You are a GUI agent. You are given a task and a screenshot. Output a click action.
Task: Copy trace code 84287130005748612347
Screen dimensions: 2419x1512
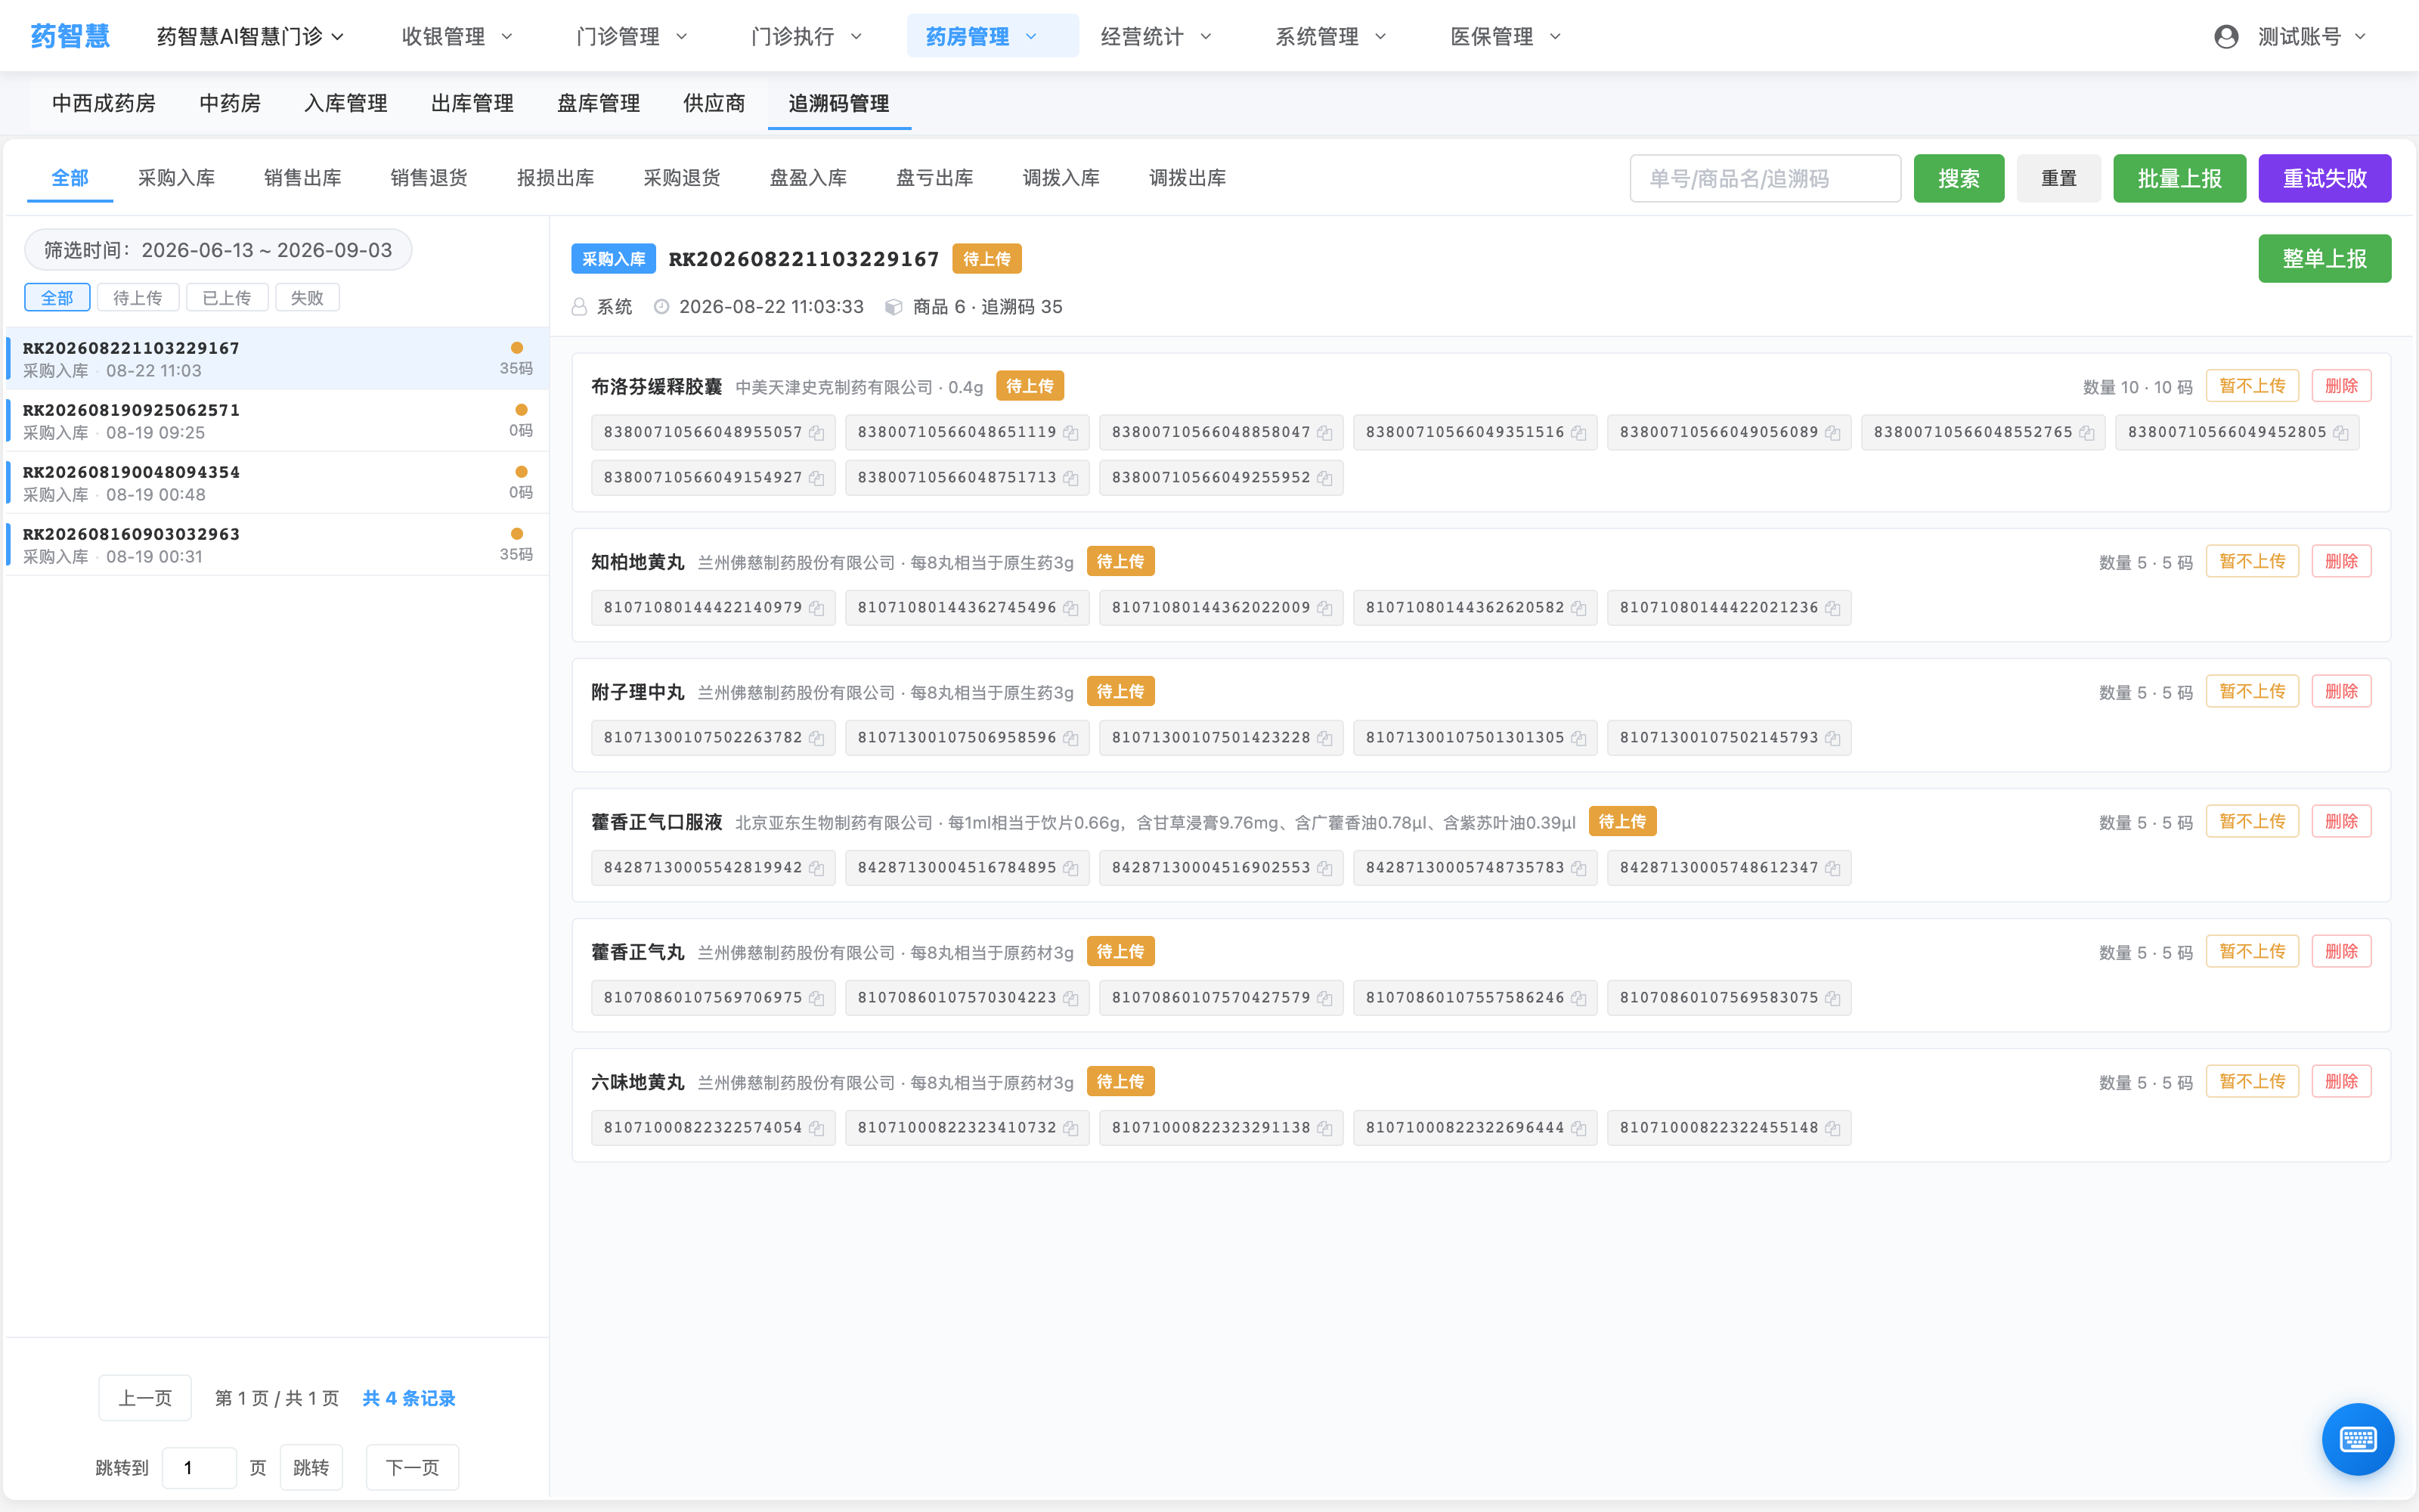1832,868
